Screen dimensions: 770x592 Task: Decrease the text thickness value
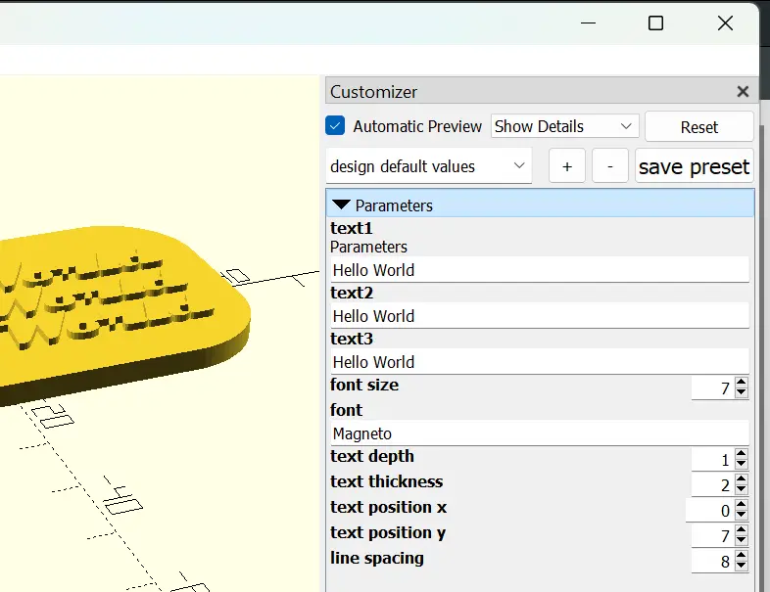point(742,489)
